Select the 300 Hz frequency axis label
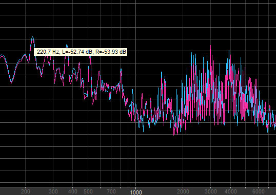The height and width of the screenshot is (195, 276). (x=53, y=191)
